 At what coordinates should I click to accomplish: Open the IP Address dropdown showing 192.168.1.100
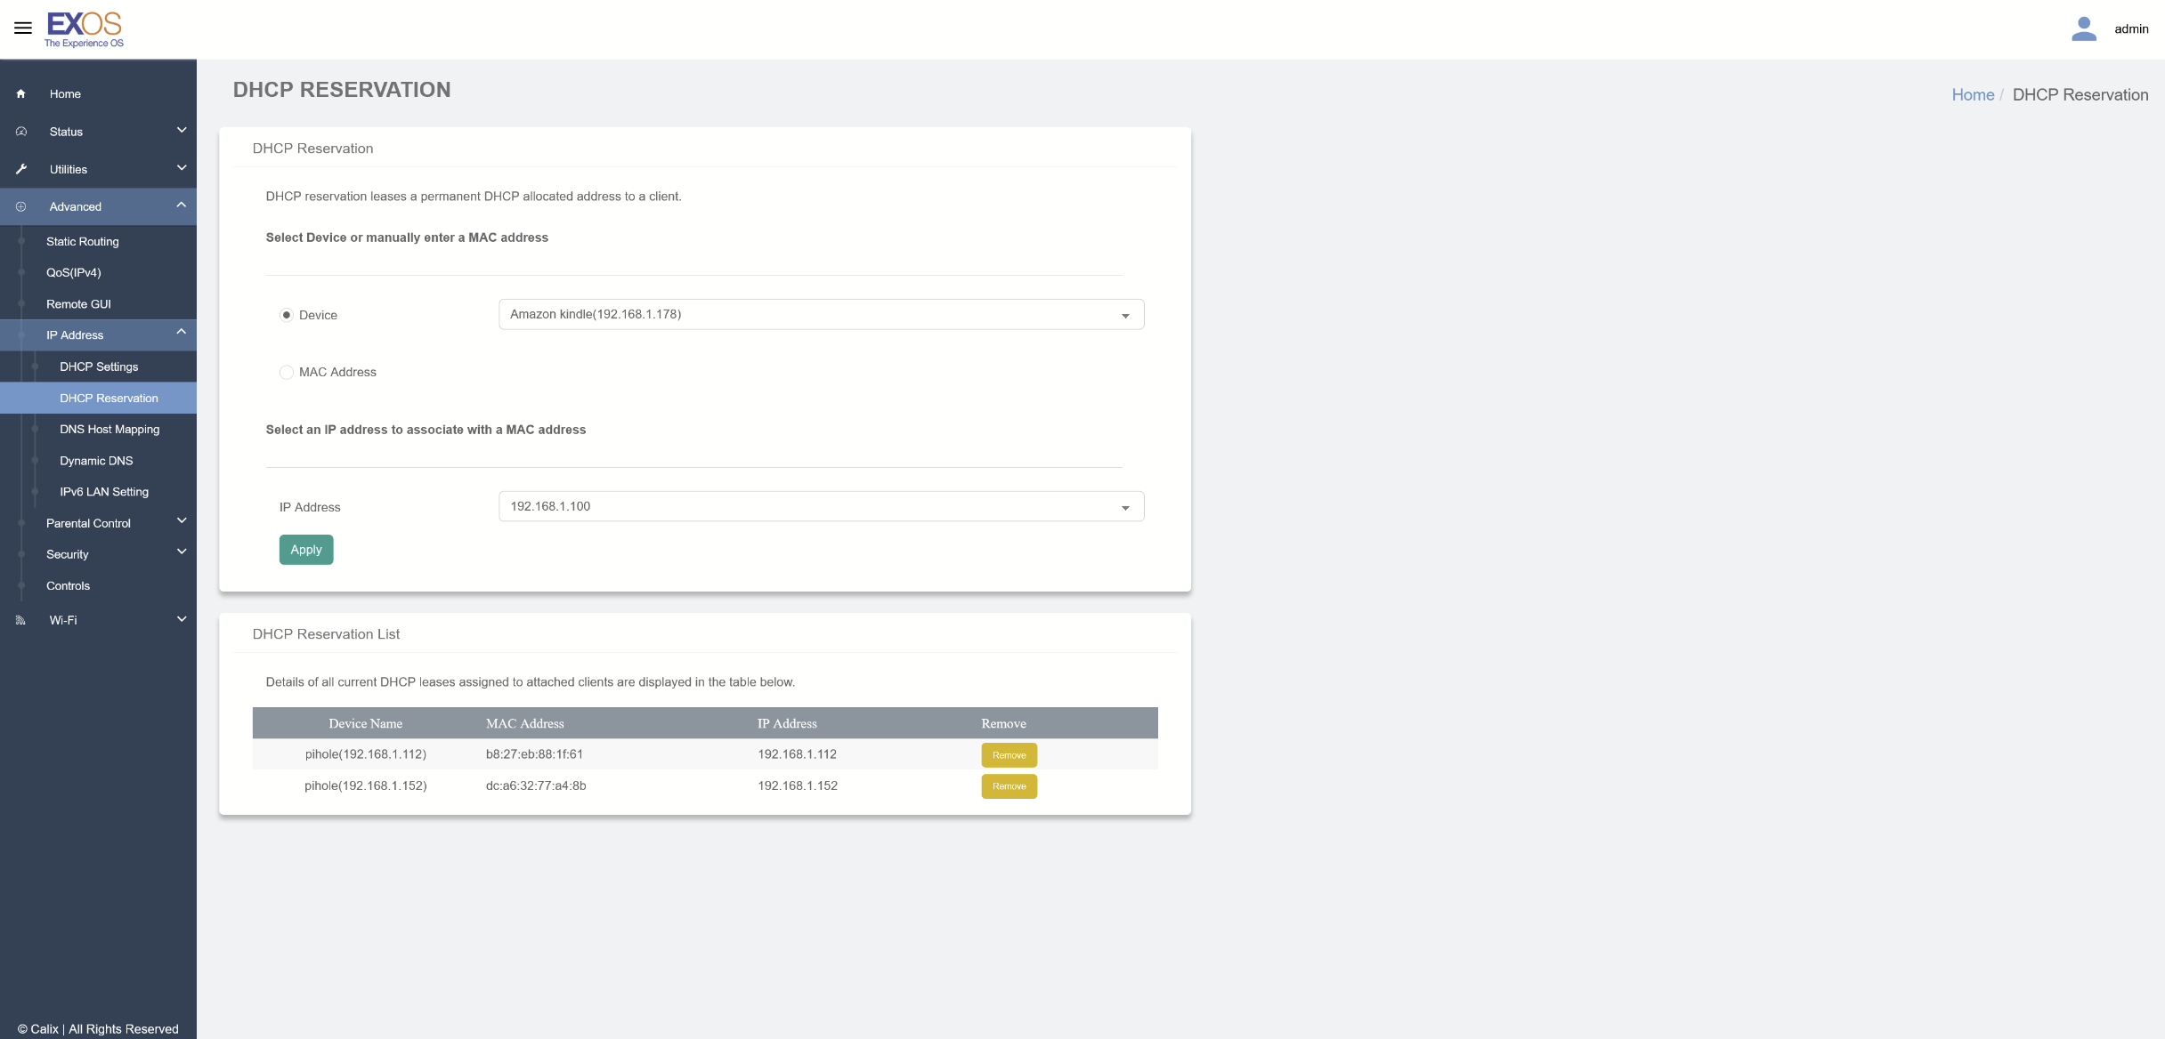click(821, 507)
